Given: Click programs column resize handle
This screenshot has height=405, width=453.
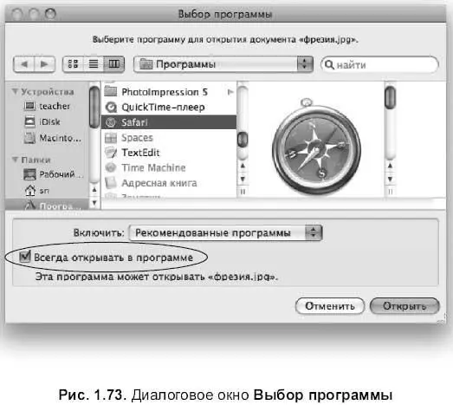Looking at the screenshot, I should coord(243,192).
